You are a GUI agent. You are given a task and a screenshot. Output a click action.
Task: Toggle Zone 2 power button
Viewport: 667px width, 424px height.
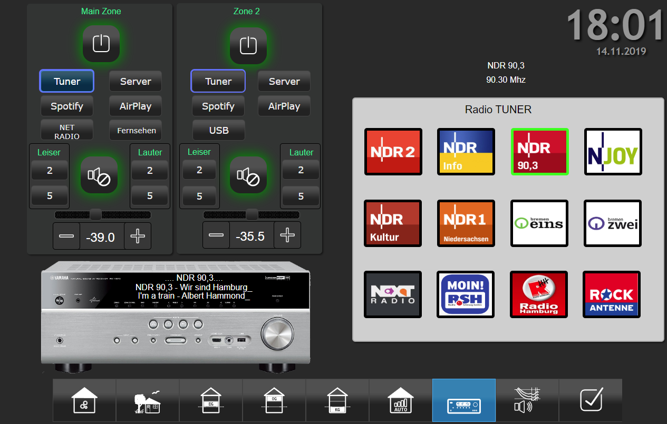pyautogui.click(x=248, y=45)
